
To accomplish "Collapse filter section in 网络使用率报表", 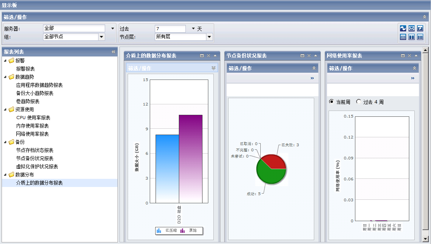I will coord(414,68).
